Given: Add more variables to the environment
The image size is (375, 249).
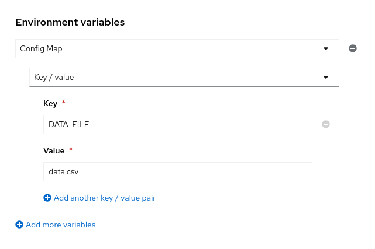Looking at the screenshot, I should pyautogui.click(x=60, y=225).
